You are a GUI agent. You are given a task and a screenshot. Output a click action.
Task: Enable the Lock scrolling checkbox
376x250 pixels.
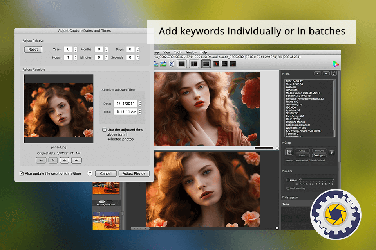(288, 189)
